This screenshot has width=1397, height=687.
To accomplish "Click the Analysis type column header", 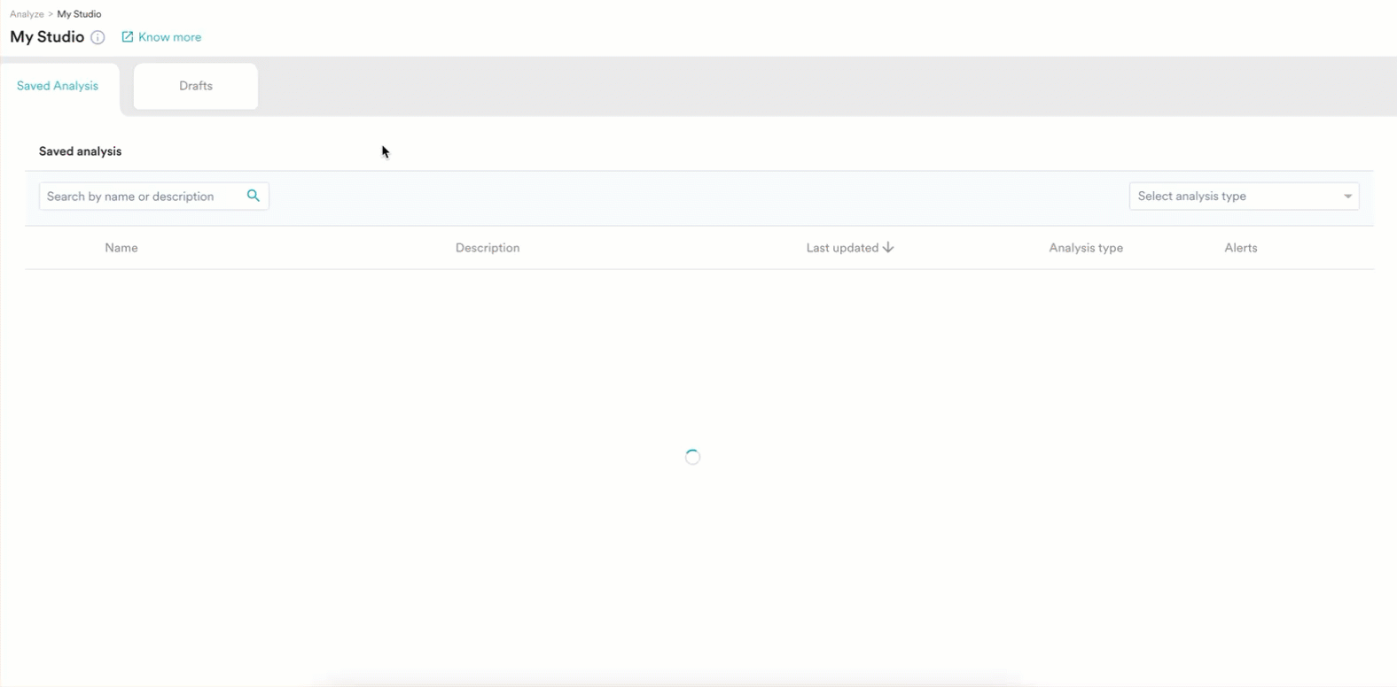I will 1086,248.
